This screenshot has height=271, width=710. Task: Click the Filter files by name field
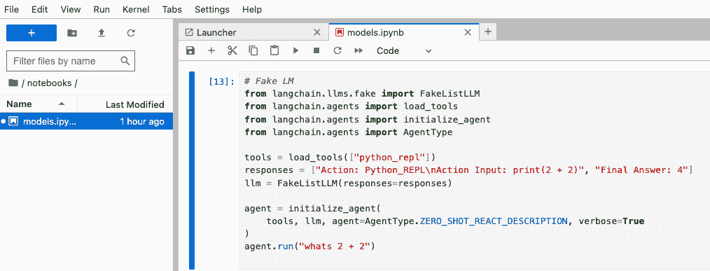(71, 61)
